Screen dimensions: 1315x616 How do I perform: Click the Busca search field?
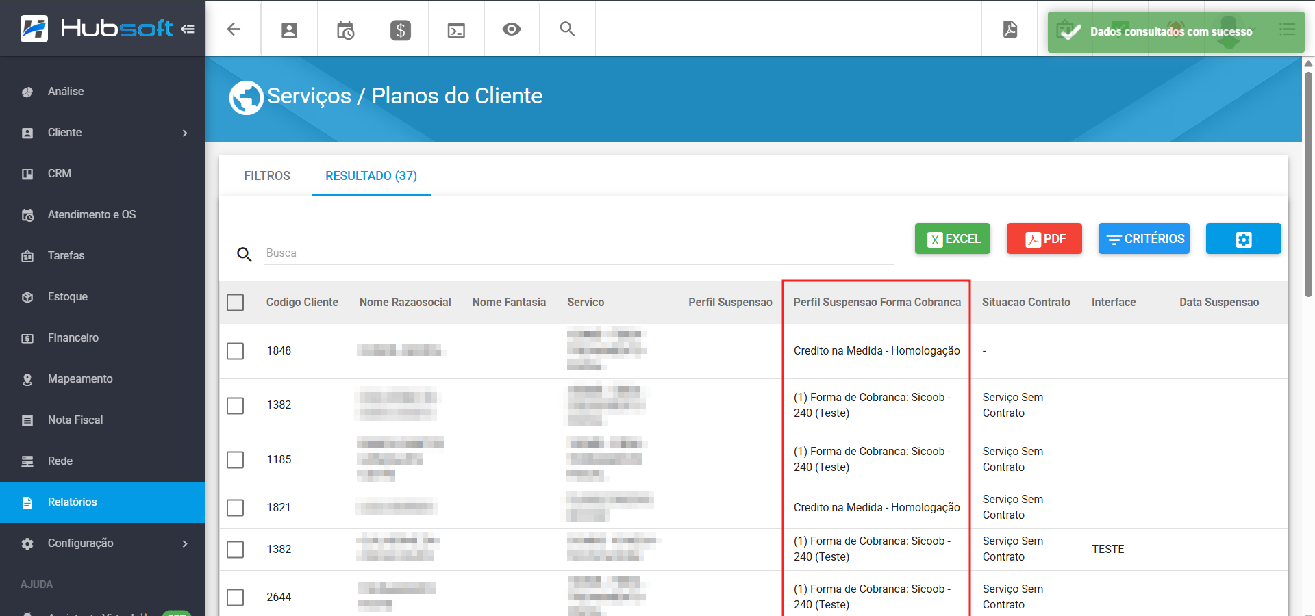point(579,253)
